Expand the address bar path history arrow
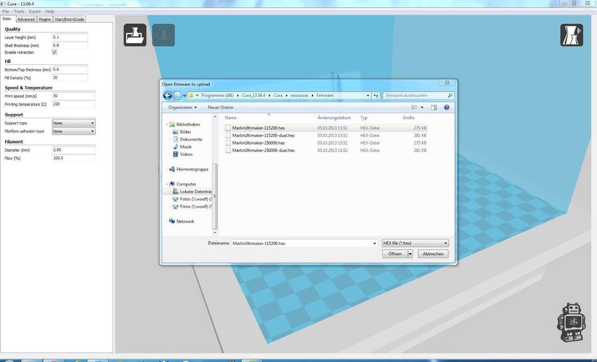 (x=367, y=95)
